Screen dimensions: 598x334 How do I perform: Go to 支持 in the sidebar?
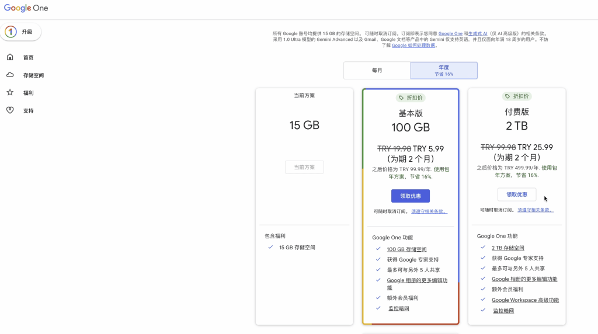(x=28, y=110)
